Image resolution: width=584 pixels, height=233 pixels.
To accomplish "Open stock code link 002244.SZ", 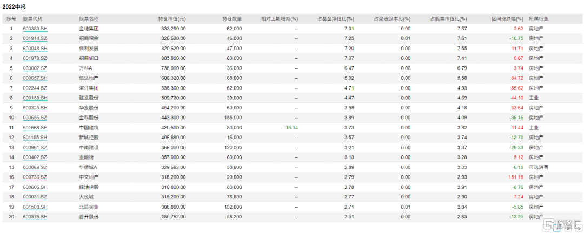I will 35,88.
